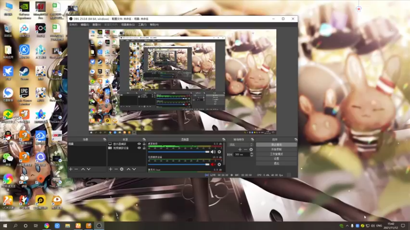
Task: Undock the 控件 controls panel
Action: coord(296,140)
